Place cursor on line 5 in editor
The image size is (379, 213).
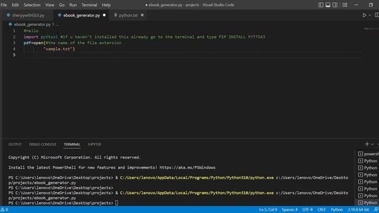194,55
